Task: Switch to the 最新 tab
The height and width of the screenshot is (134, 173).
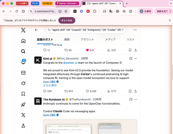Action: coord(67,39)
